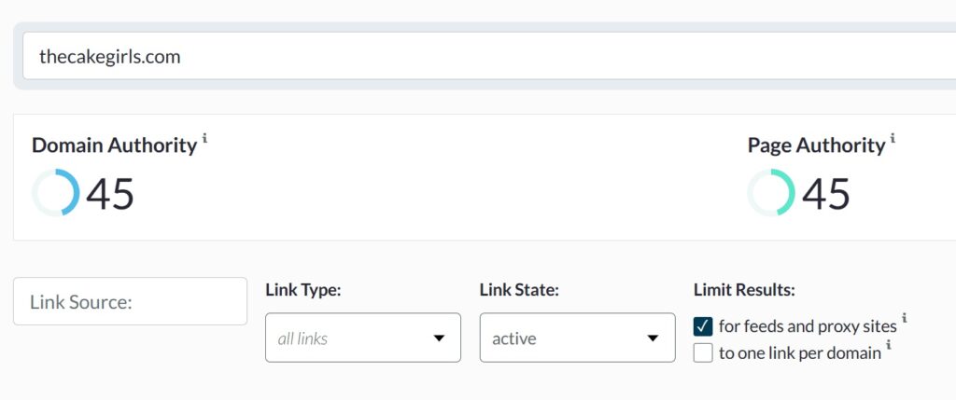Click the teal Page Authority gauge ring
Screen dimensions: 956x400
click(771, 192)
